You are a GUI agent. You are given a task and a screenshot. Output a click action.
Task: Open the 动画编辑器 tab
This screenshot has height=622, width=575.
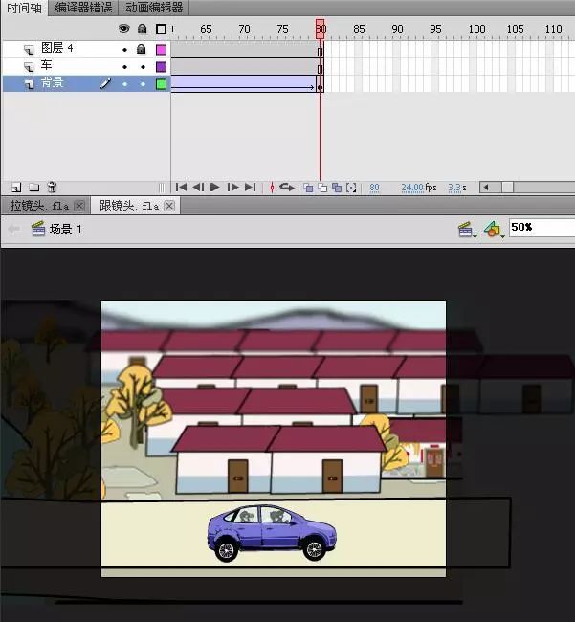click(154, 8)
